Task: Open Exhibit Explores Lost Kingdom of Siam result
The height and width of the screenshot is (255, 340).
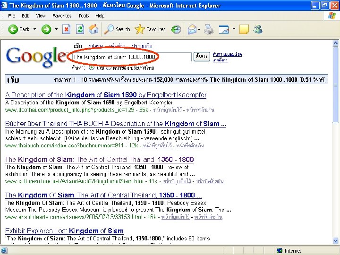Action: (64, 231)
